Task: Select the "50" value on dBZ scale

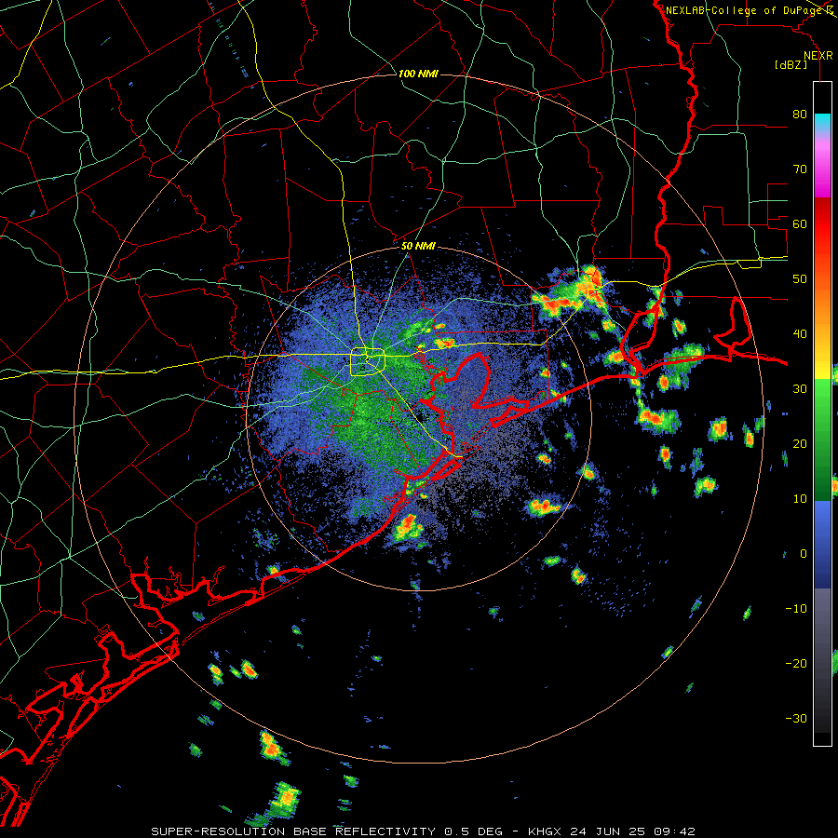Action: (x=800, y=279)
